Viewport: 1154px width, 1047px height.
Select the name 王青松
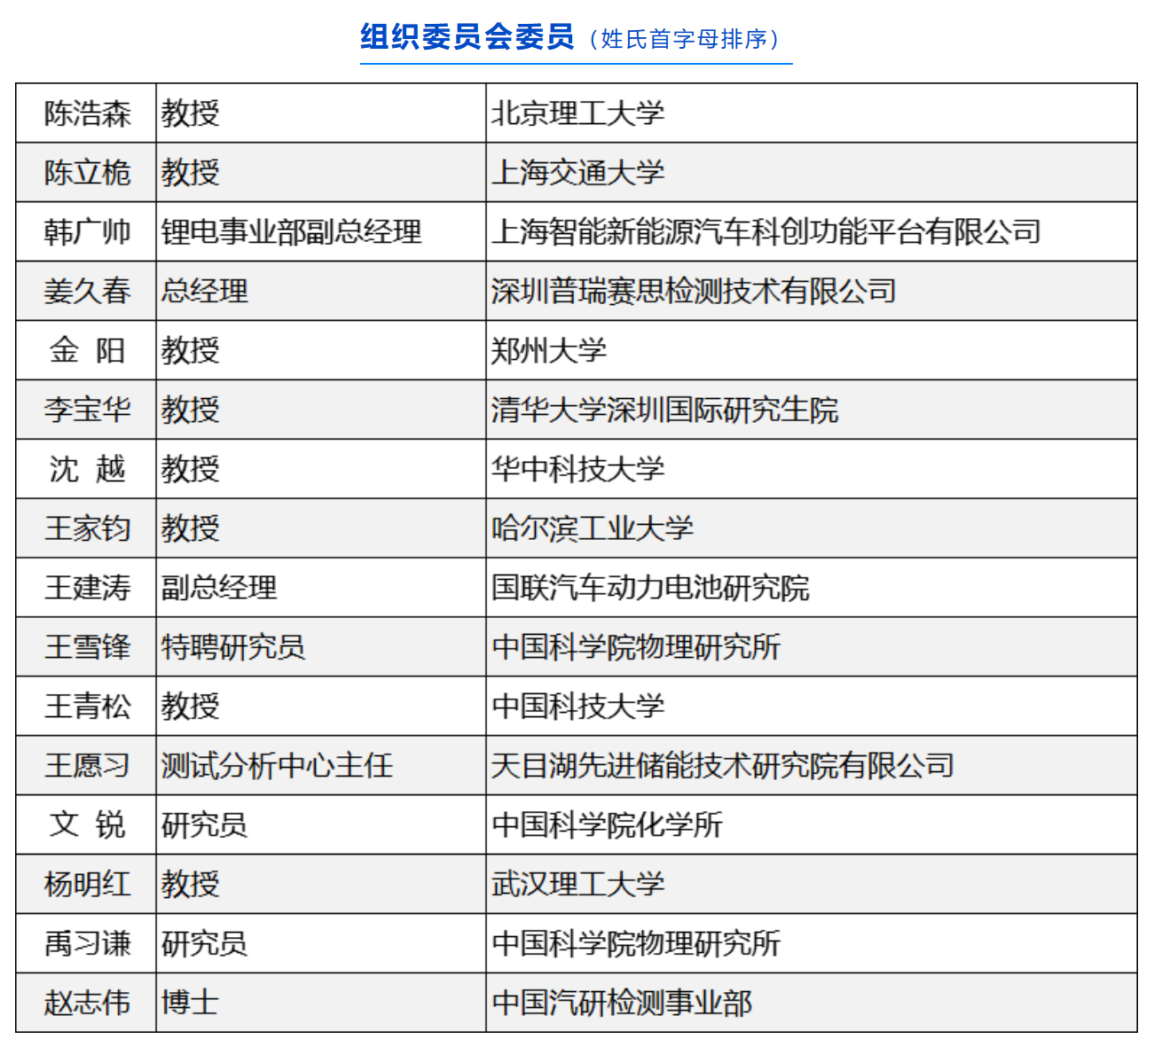pos(87,707)
